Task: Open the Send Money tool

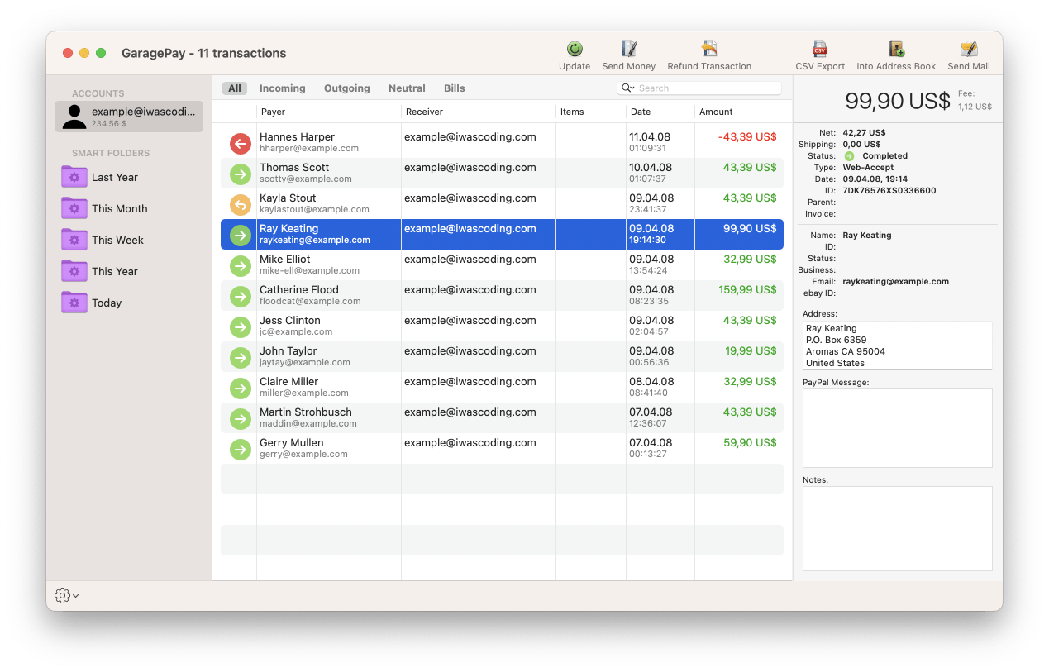Action: [629, 49]
